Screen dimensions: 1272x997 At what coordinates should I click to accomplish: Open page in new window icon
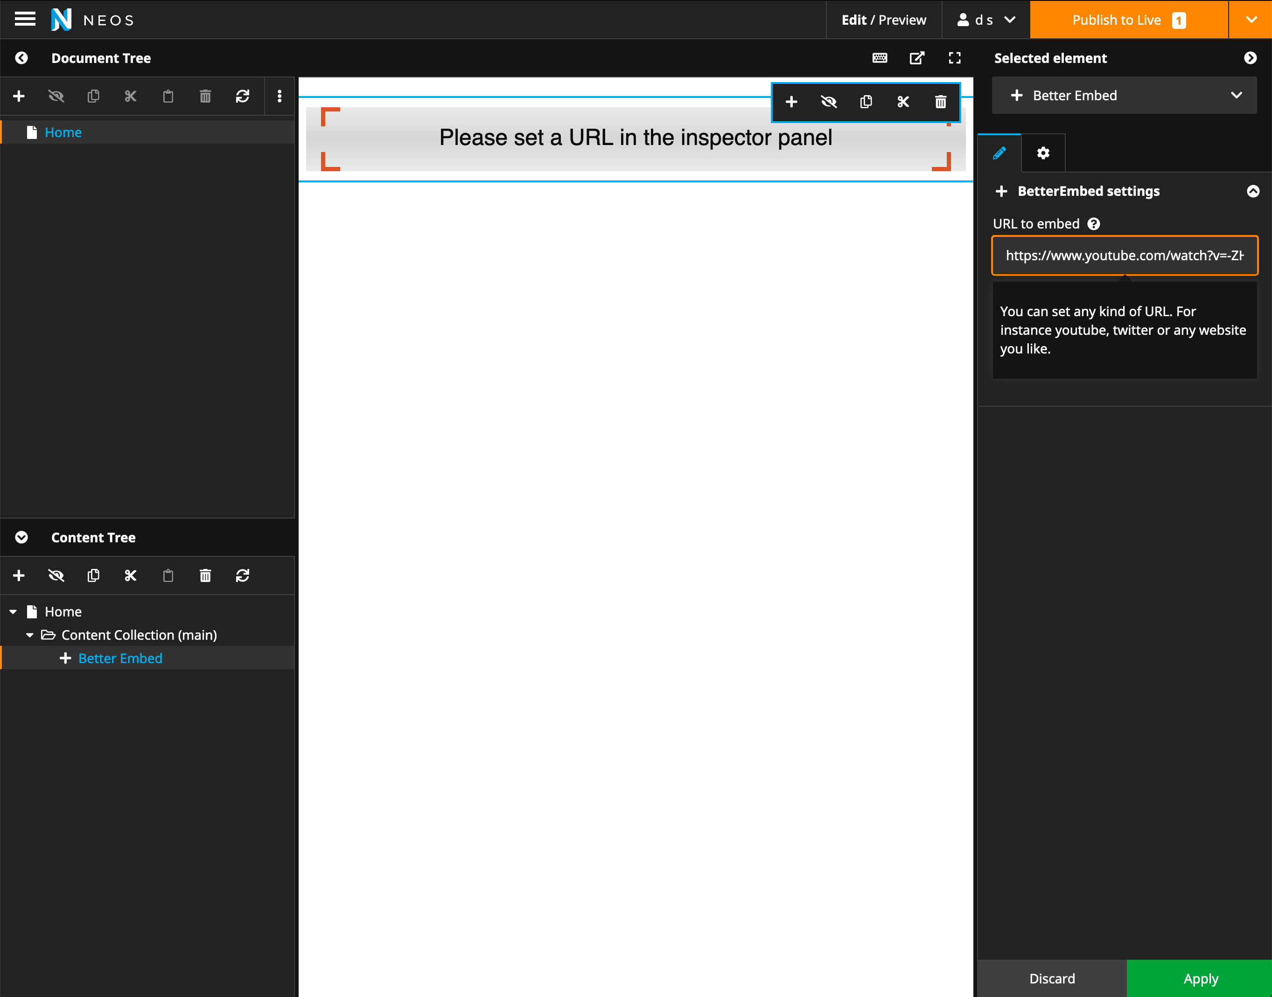917,58
